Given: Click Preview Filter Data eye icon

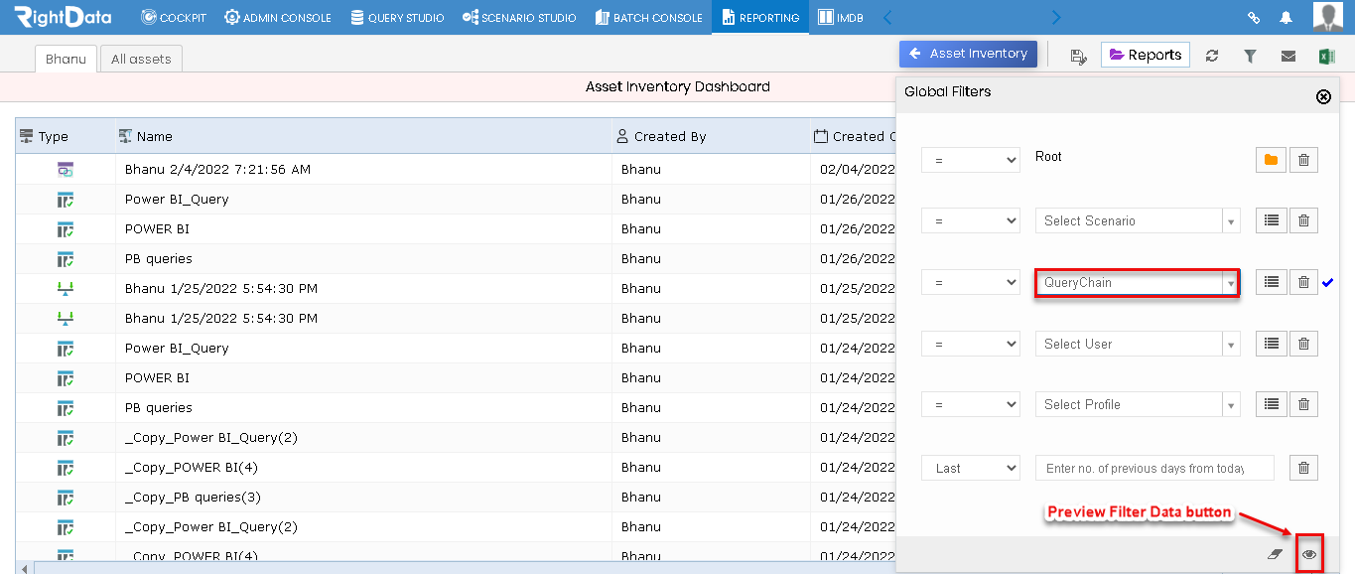Looking at the screenshot, I should click(x=1309, y=554).
